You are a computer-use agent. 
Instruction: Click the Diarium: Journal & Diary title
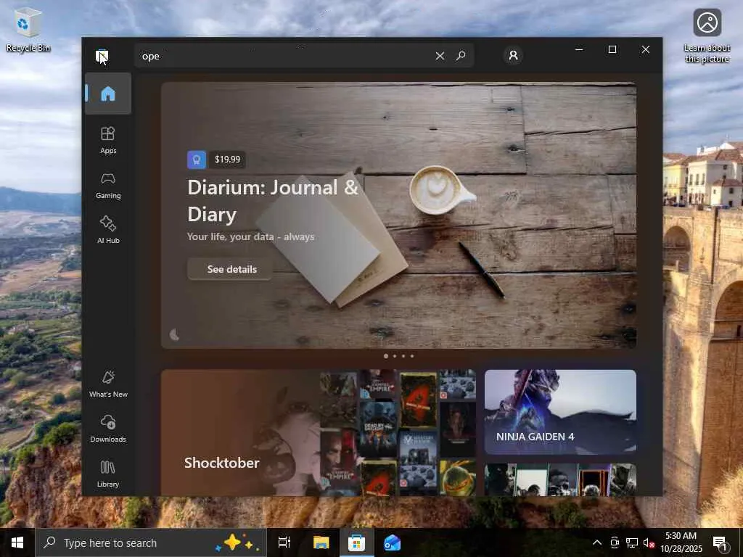(273, 201)
